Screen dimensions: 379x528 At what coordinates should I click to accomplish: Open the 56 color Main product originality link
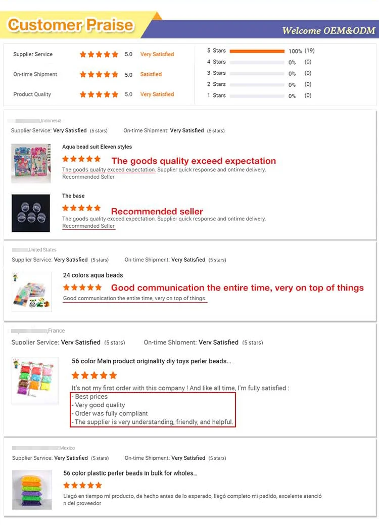pos(152,361)
